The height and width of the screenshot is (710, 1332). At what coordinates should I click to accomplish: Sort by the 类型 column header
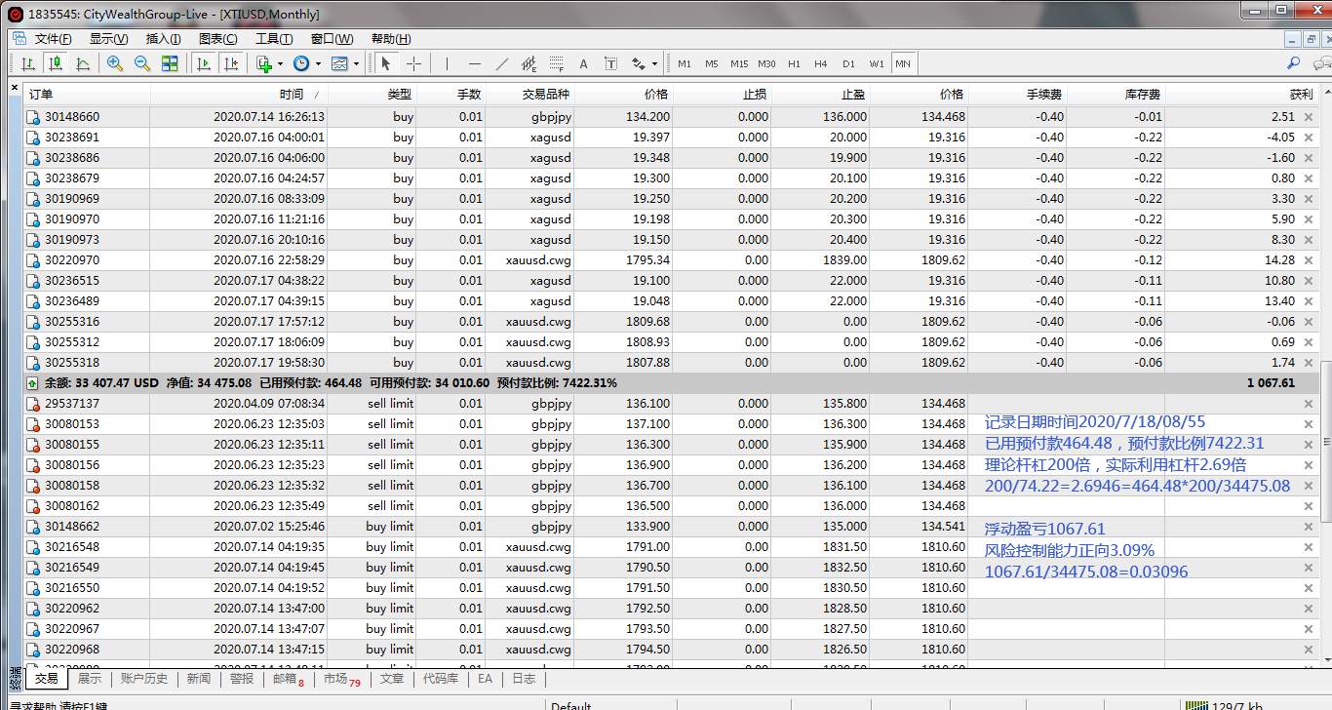(x=372, y=95)
